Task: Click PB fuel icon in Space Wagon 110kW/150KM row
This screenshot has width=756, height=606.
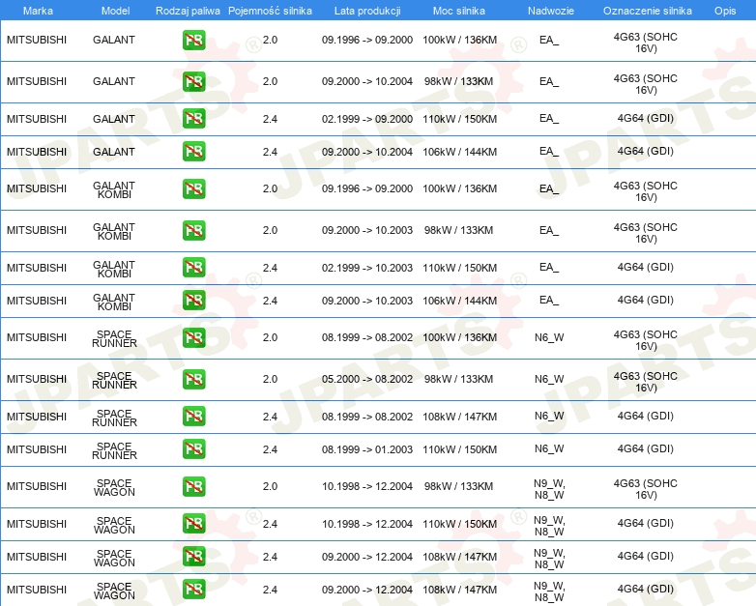Action: click(193, 524)
